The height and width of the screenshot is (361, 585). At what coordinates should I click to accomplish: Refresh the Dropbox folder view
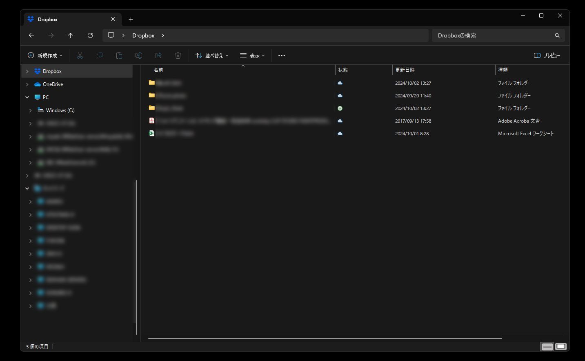click(x=90, y=35)
